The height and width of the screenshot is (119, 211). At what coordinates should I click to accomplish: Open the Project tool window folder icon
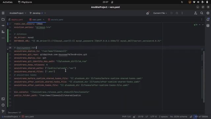3,20
